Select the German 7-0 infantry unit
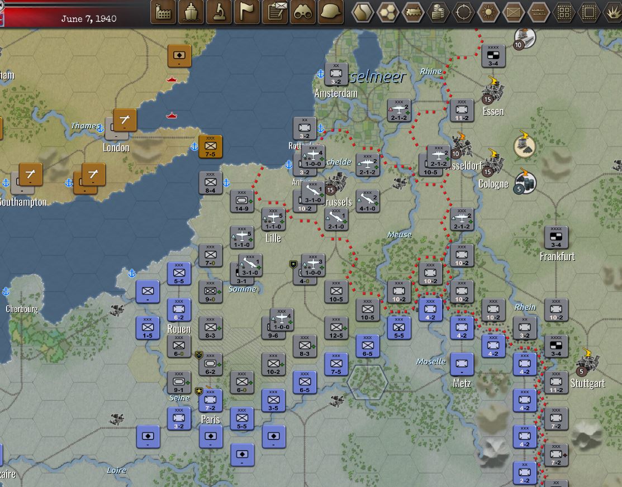 pyautogui.click(x=210, y=255)
